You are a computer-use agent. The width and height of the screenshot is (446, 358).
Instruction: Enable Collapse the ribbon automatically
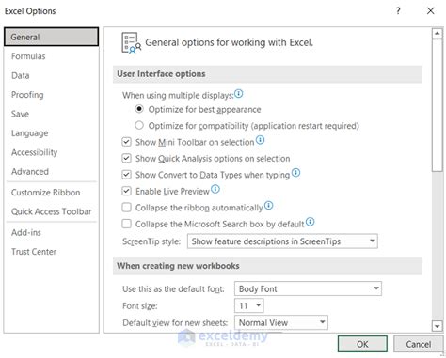[x=126, y=208]
